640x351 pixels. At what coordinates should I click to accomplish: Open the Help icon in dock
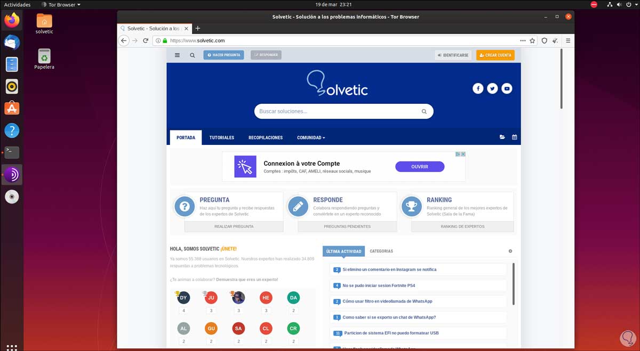(12, 130)
